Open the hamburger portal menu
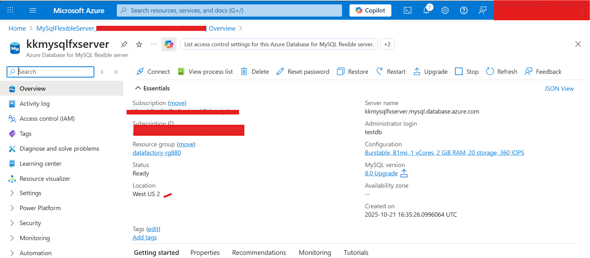 coord(33,10)
